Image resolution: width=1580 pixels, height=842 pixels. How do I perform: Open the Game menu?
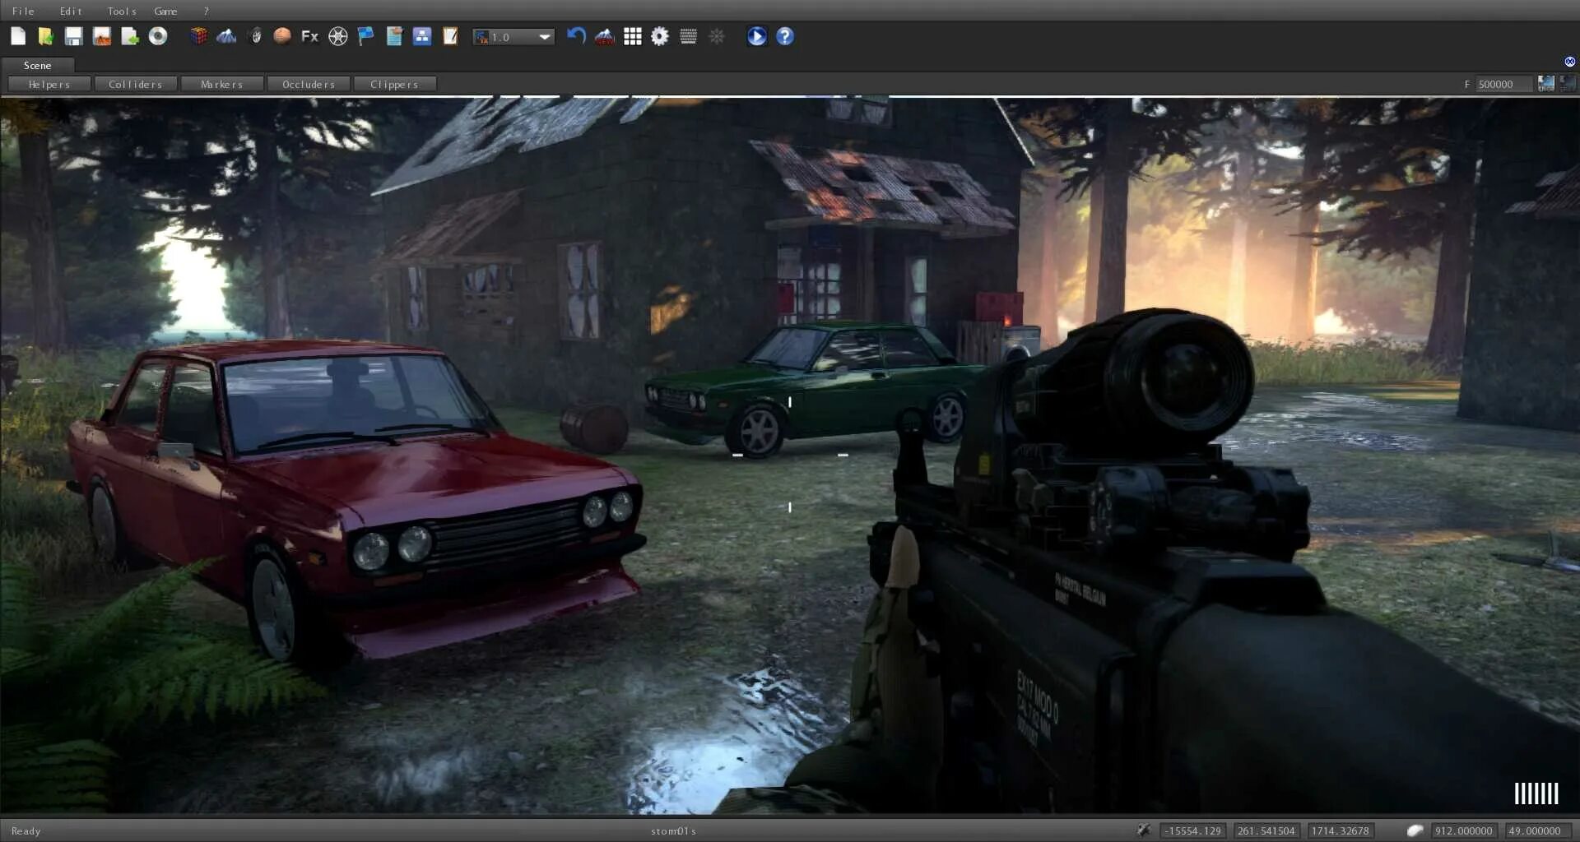[165, 11]
